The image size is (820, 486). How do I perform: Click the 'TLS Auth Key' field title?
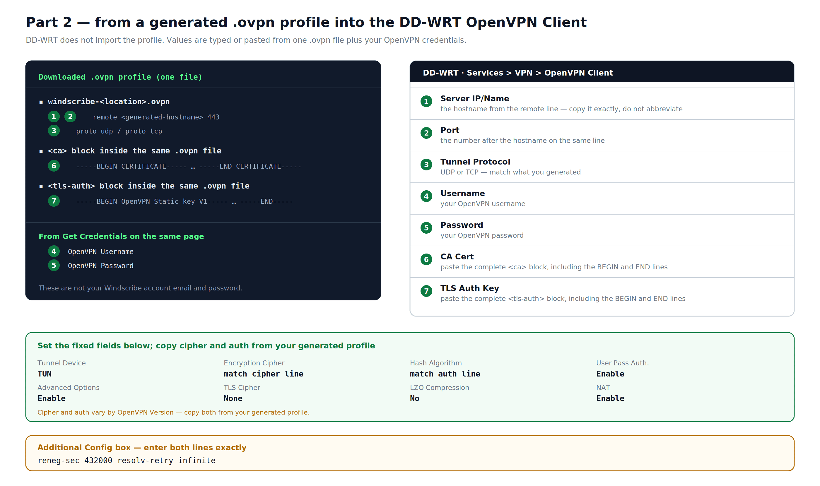(469, 288)
